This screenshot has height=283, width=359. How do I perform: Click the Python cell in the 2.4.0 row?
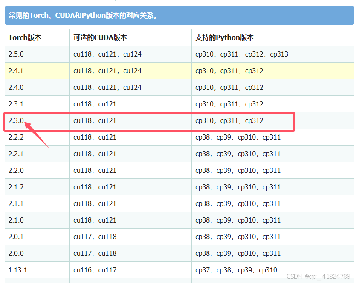pos(273,87)
